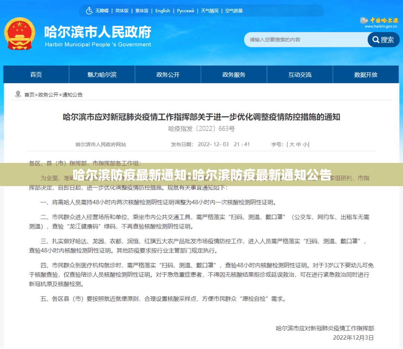Screen dimensions: 403x349
Task: Click paragraph 三 about 五大农产品批发市场
Action: click(198, 246)
